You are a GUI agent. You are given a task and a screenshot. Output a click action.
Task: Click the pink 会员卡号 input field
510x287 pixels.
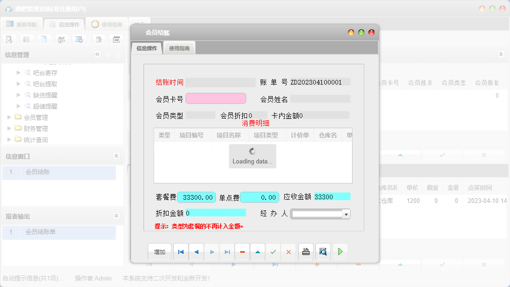pos(216,98)
